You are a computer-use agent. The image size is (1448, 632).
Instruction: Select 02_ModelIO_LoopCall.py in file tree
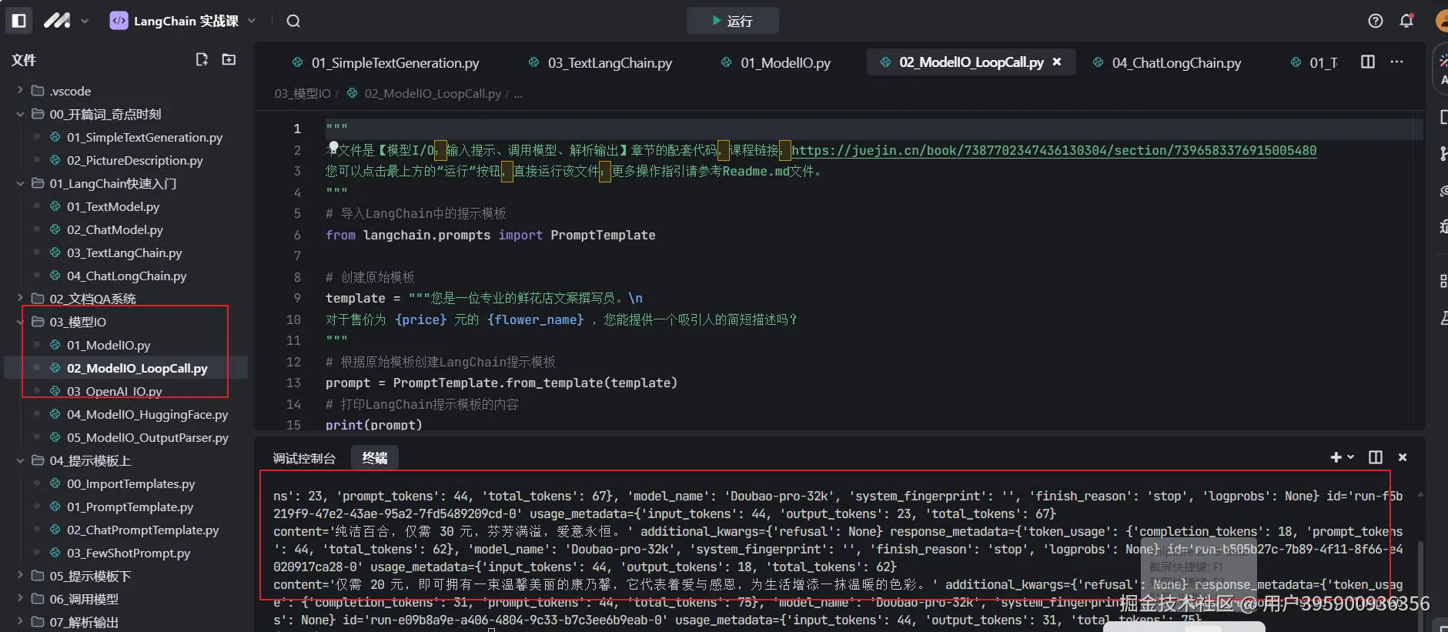137,368
